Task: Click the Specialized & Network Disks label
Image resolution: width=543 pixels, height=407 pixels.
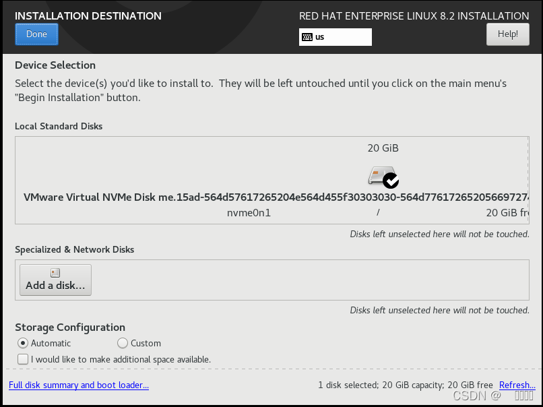Action: pyautogui.click(x=75, y=249)
